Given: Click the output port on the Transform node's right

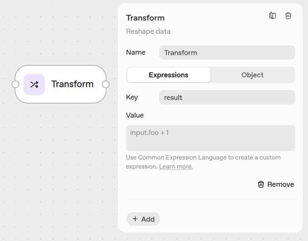Looking at the screenshot, I should pos(106,84).
